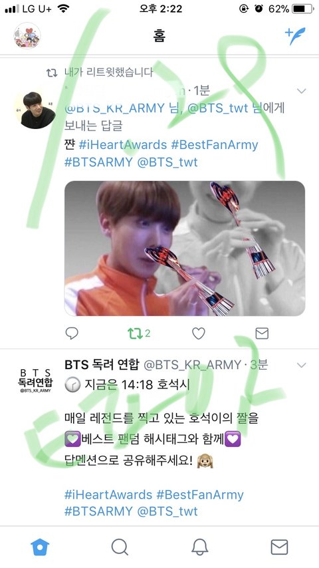
Task: Tap #BTSARMY hashtag in first tweet
Action: click(x=98, y=162)
